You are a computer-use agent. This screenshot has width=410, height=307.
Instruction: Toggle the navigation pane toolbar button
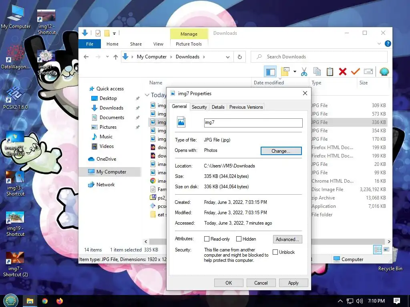[x=270, y=72]
